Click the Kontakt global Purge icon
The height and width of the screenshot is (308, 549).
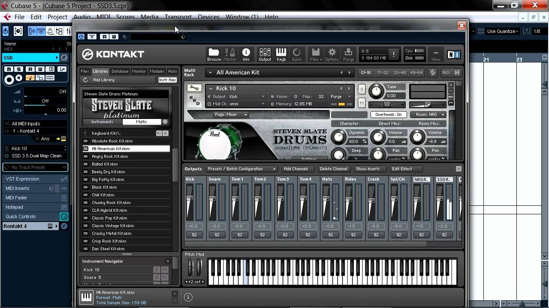point(348,54)
